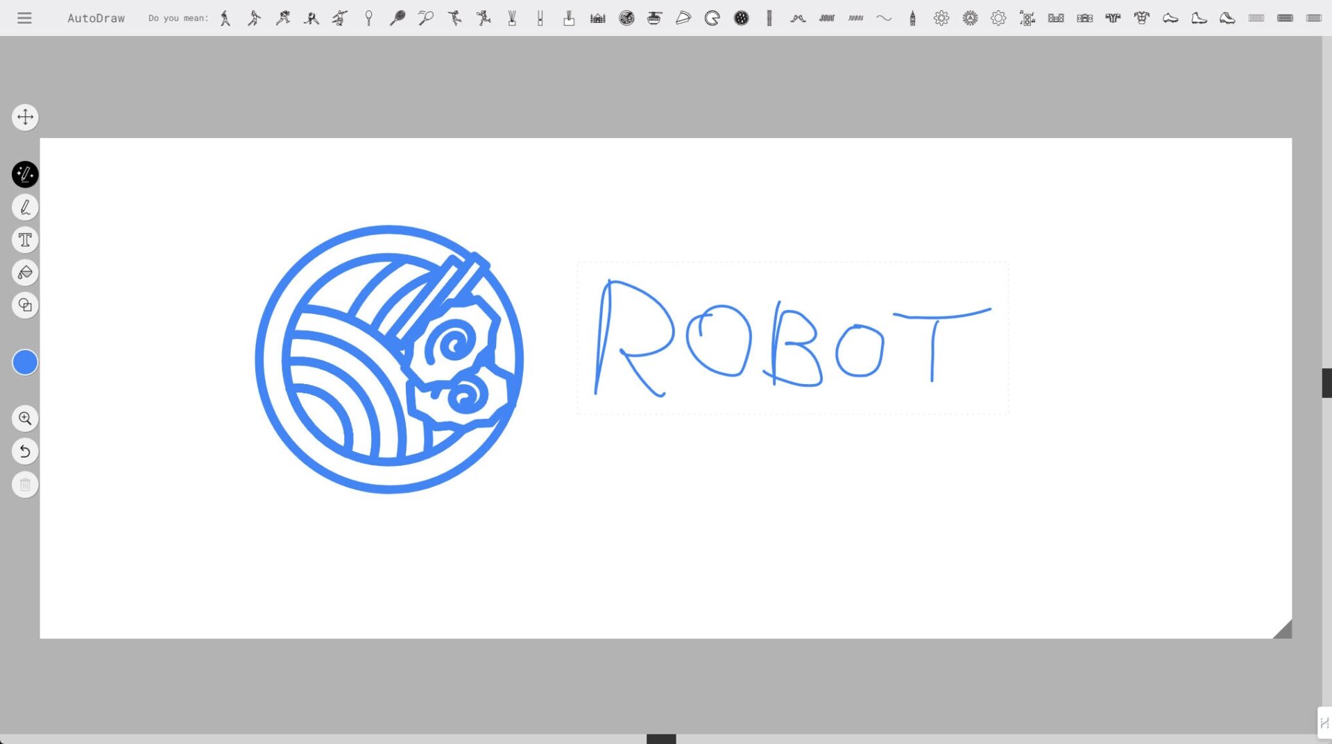Pick the dark grille suggestion
Screen dimensions: 1332x744
[x=1285, y=18]
